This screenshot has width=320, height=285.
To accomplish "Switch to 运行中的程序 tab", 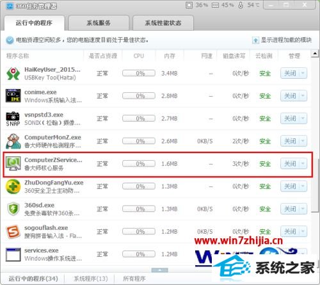I will (x=34, y=23).
